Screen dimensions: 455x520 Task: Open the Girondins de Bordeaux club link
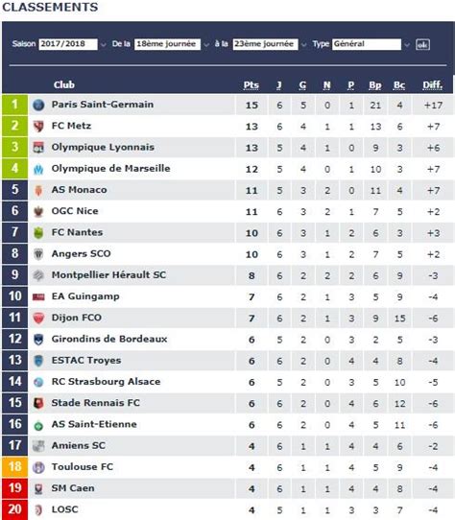(109, 339)
